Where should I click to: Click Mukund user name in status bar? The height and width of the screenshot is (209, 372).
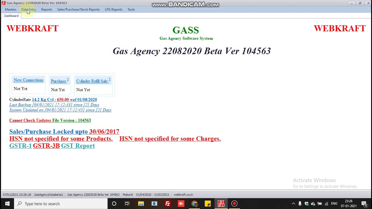click(x=128, y=194)
